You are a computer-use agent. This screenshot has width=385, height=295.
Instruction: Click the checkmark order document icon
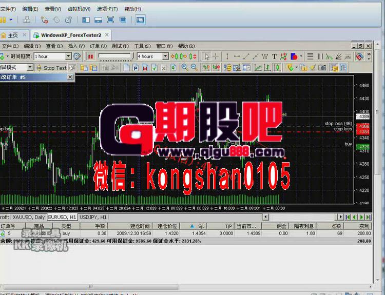[154, 68]
